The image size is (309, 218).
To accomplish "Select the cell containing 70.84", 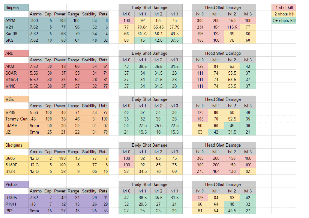I will (x=143, y=27).
